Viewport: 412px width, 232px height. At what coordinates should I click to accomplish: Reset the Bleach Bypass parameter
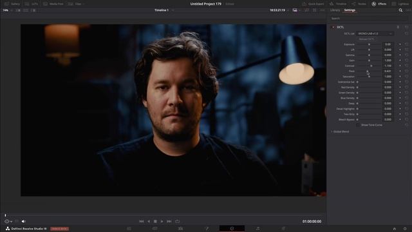(406, 120)
